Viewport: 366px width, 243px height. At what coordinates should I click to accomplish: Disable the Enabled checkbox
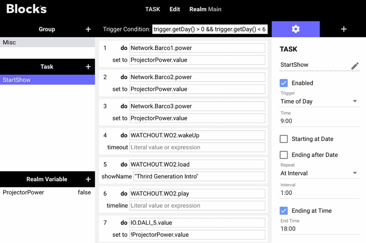point(284,83)
